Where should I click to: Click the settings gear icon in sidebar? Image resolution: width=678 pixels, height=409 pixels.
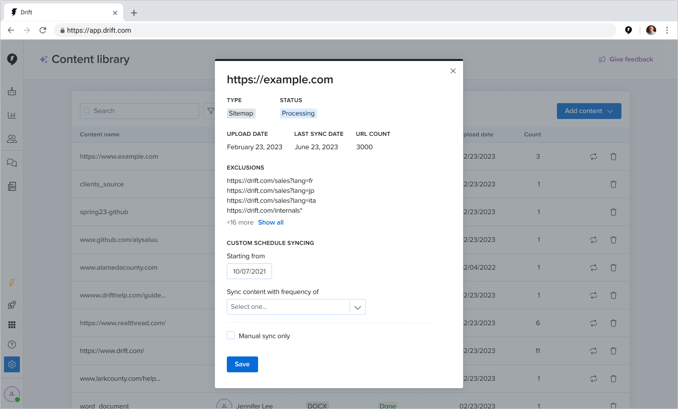coord(12,364)
